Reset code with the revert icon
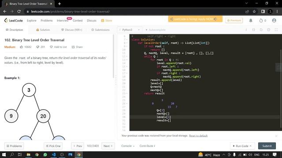The width and height of the screenshot is (282, 158). tap(261, 30)
